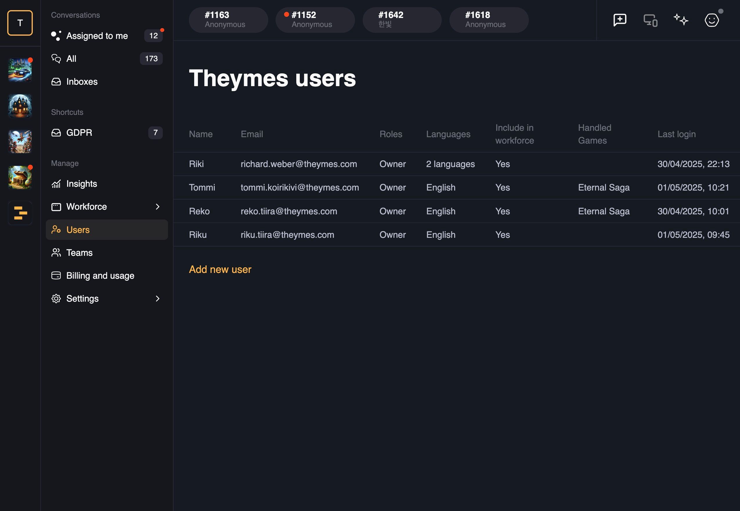Image resolution: width=740 pixels, height=511 pixels.
Task: Open the GDPR shortcut inbox
Action: (107, 133)
